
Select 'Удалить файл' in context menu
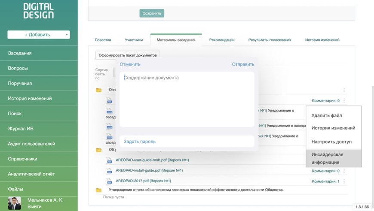[x=327, y=115]
